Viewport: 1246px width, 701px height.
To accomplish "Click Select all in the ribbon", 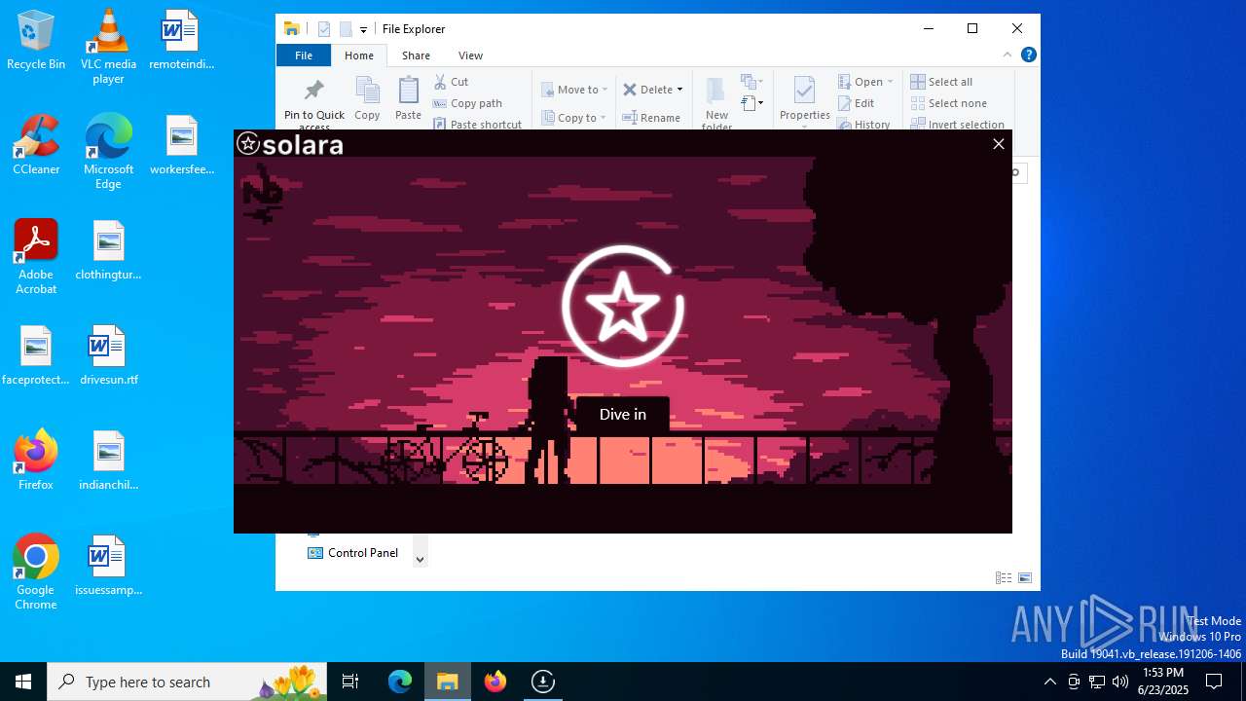I will pyautogui.click(x=941, y=82).
